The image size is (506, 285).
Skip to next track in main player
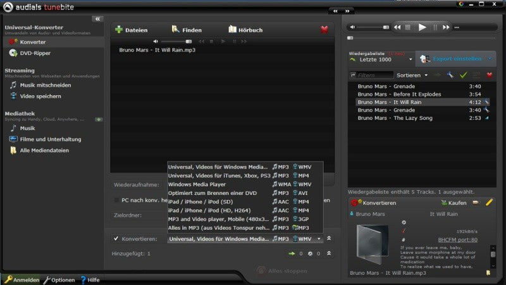pos(446,27)
